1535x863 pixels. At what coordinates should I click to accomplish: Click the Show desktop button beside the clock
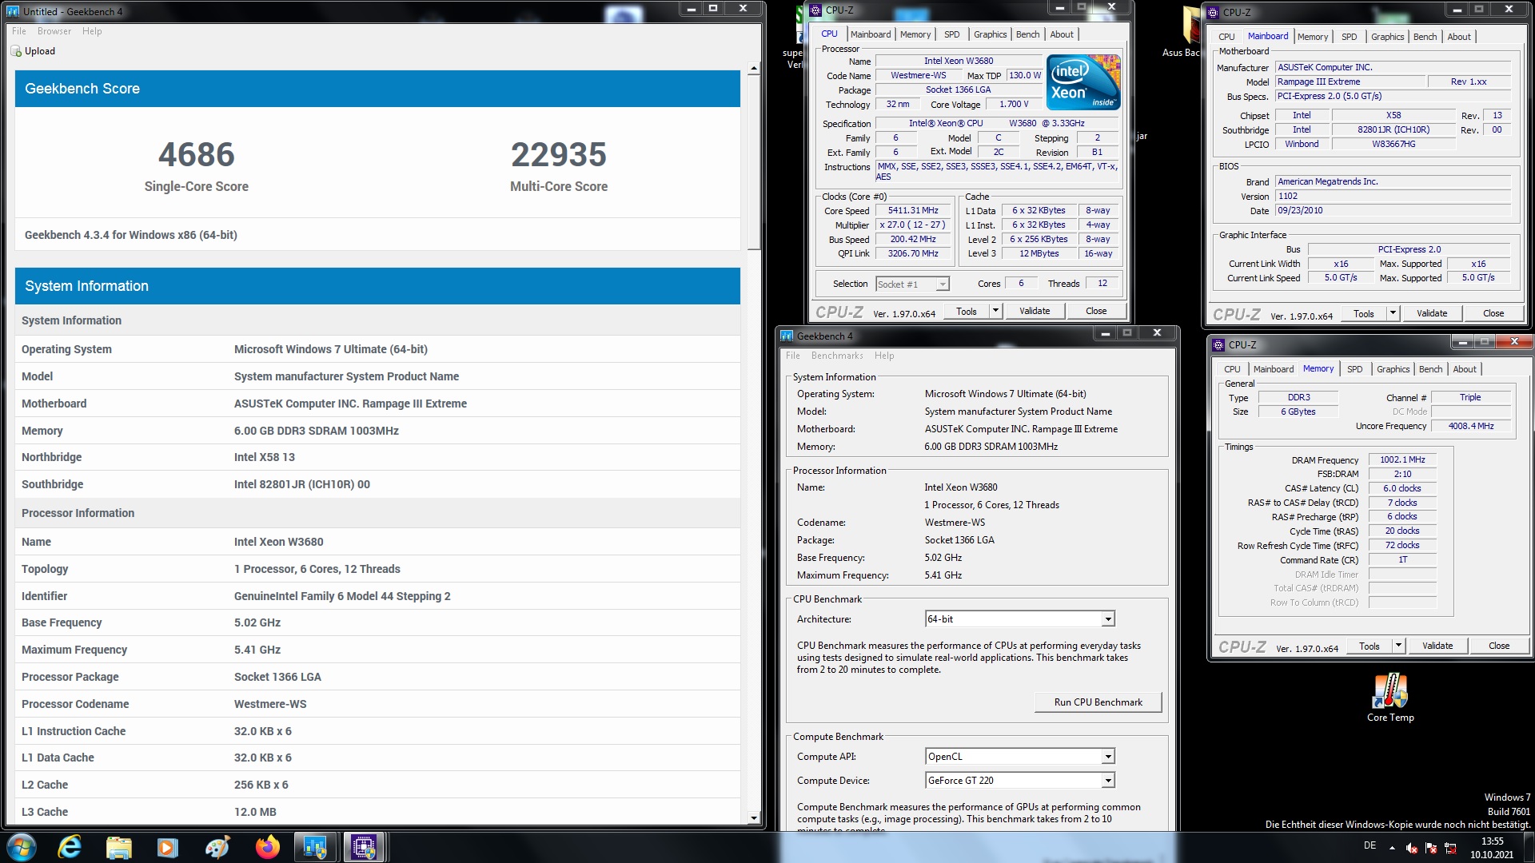1529,848
